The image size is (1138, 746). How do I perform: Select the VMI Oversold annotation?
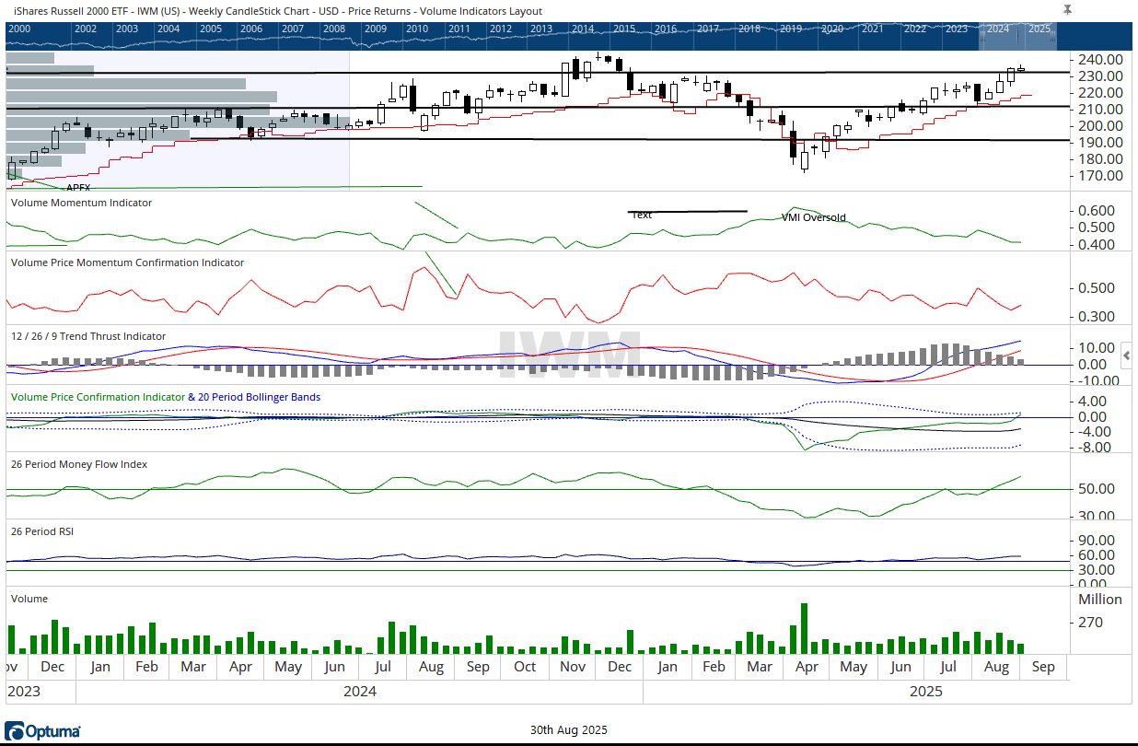pos(813,218)
